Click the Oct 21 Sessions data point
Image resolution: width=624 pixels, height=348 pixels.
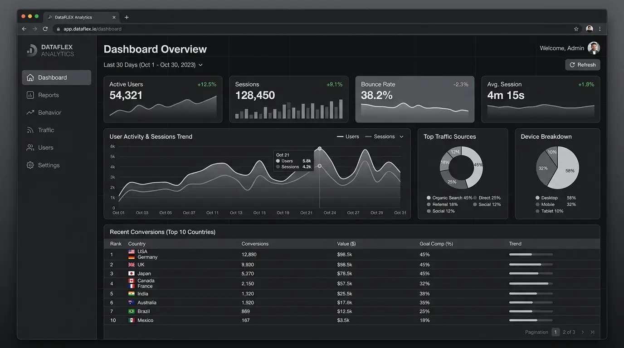320,166
